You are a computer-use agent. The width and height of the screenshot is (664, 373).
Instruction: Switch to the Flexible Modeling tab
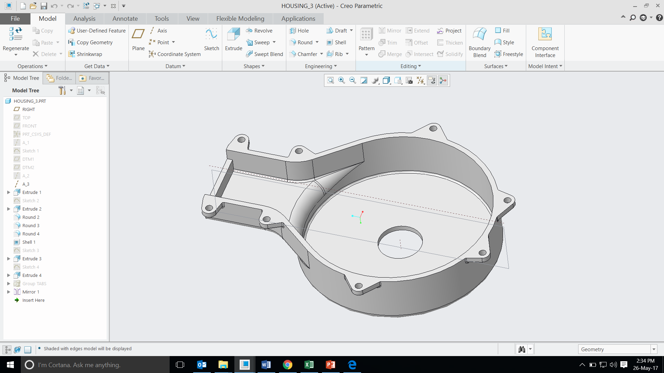[240, 18]
